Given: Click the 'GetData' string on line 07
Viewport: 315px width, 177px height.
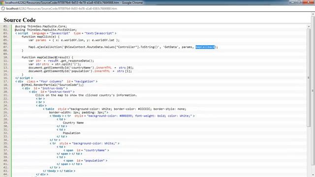Looking at the screenshot, I should pos(171,47).
